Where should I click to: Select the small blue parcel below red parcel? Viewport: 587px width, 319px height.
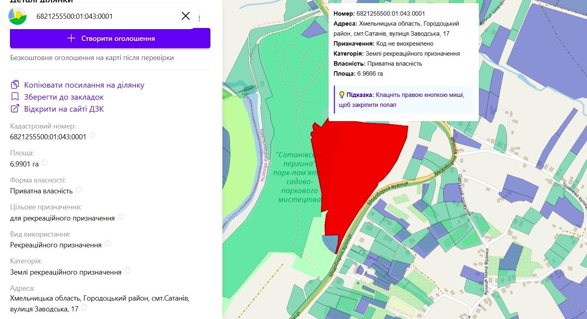point(331,243)
